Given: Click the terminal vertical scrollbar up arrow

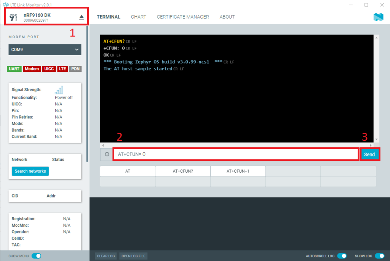Looking at the screenshot, I should click(377, 38).
